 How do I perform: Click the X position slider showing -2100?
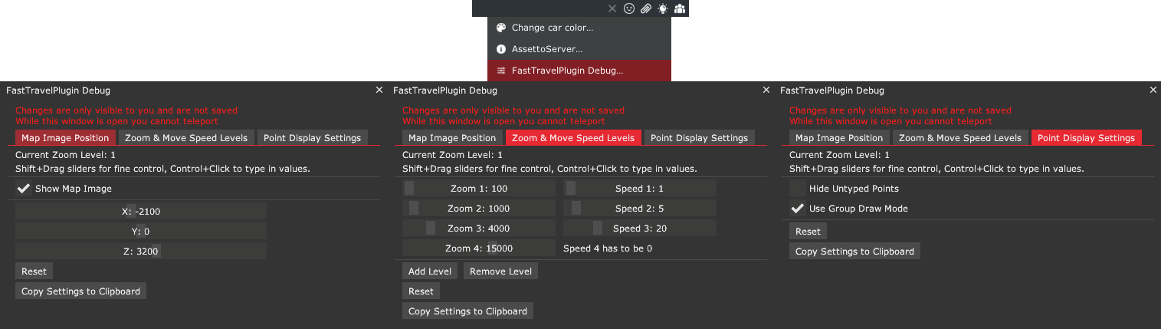[x=141, y=211]
